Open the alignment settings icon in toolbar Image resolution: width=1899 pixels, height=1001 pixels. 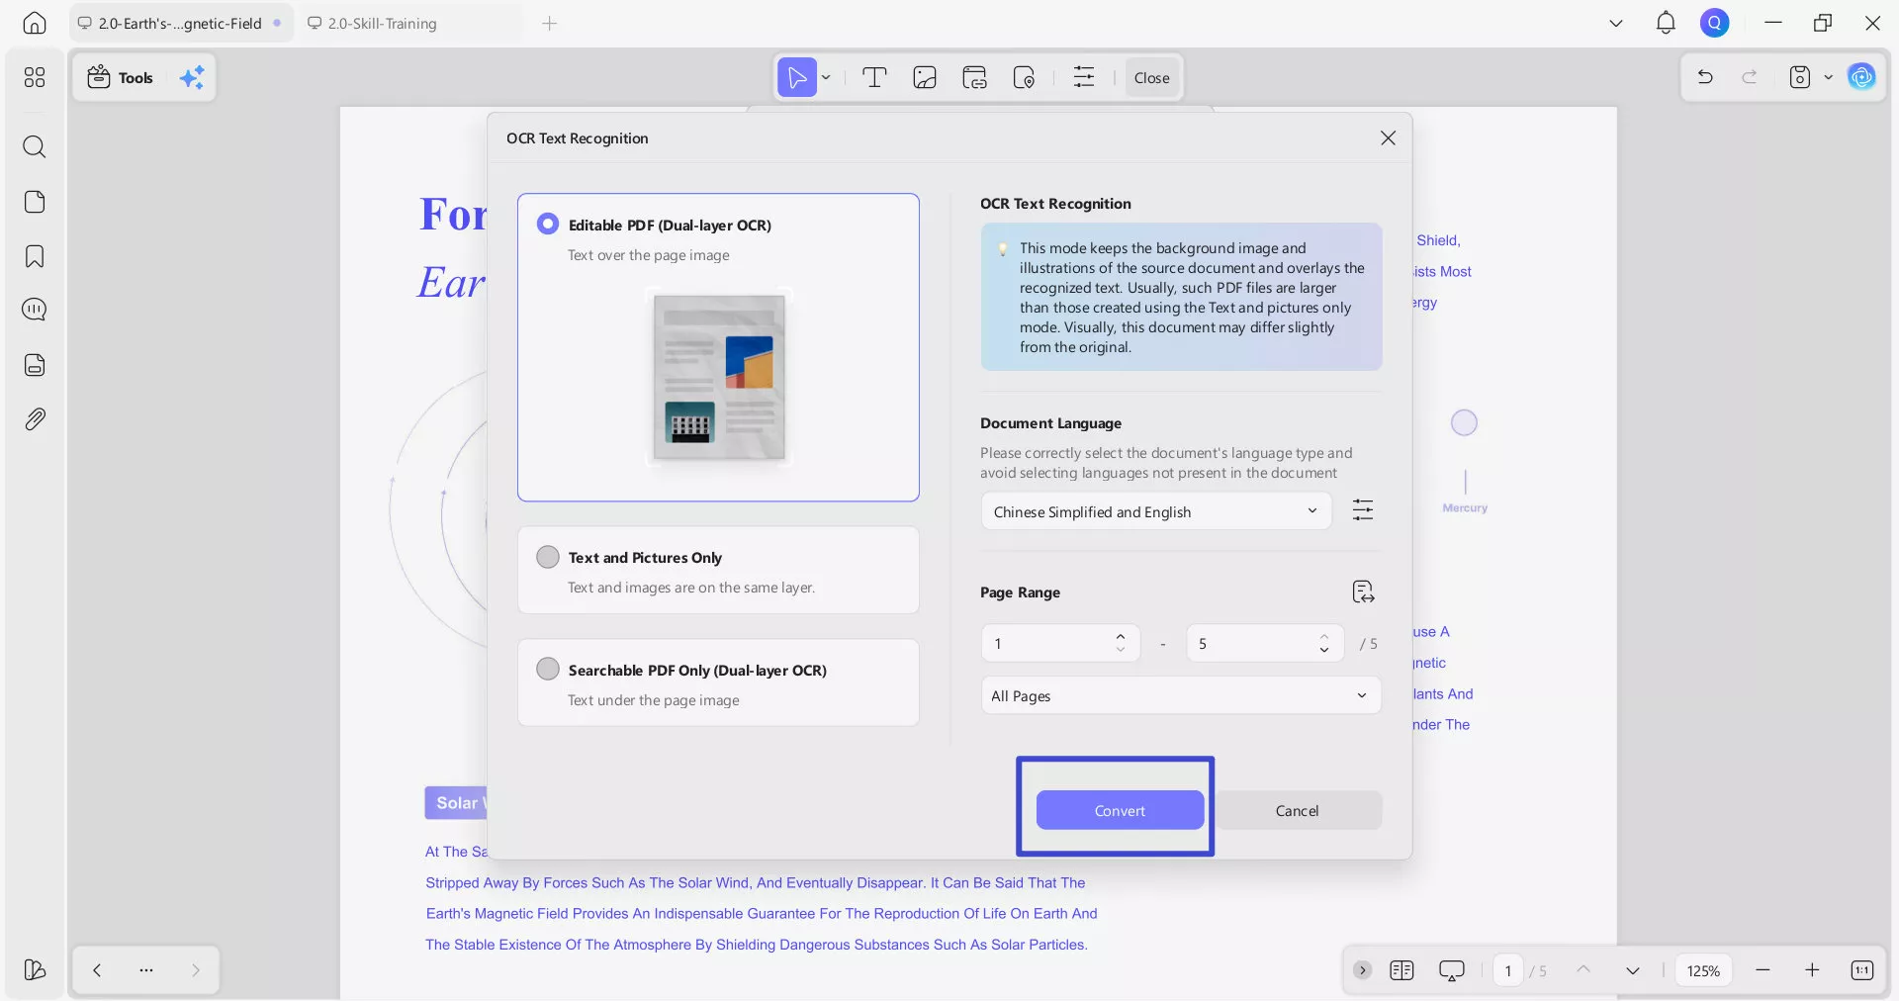[1084, 77]
